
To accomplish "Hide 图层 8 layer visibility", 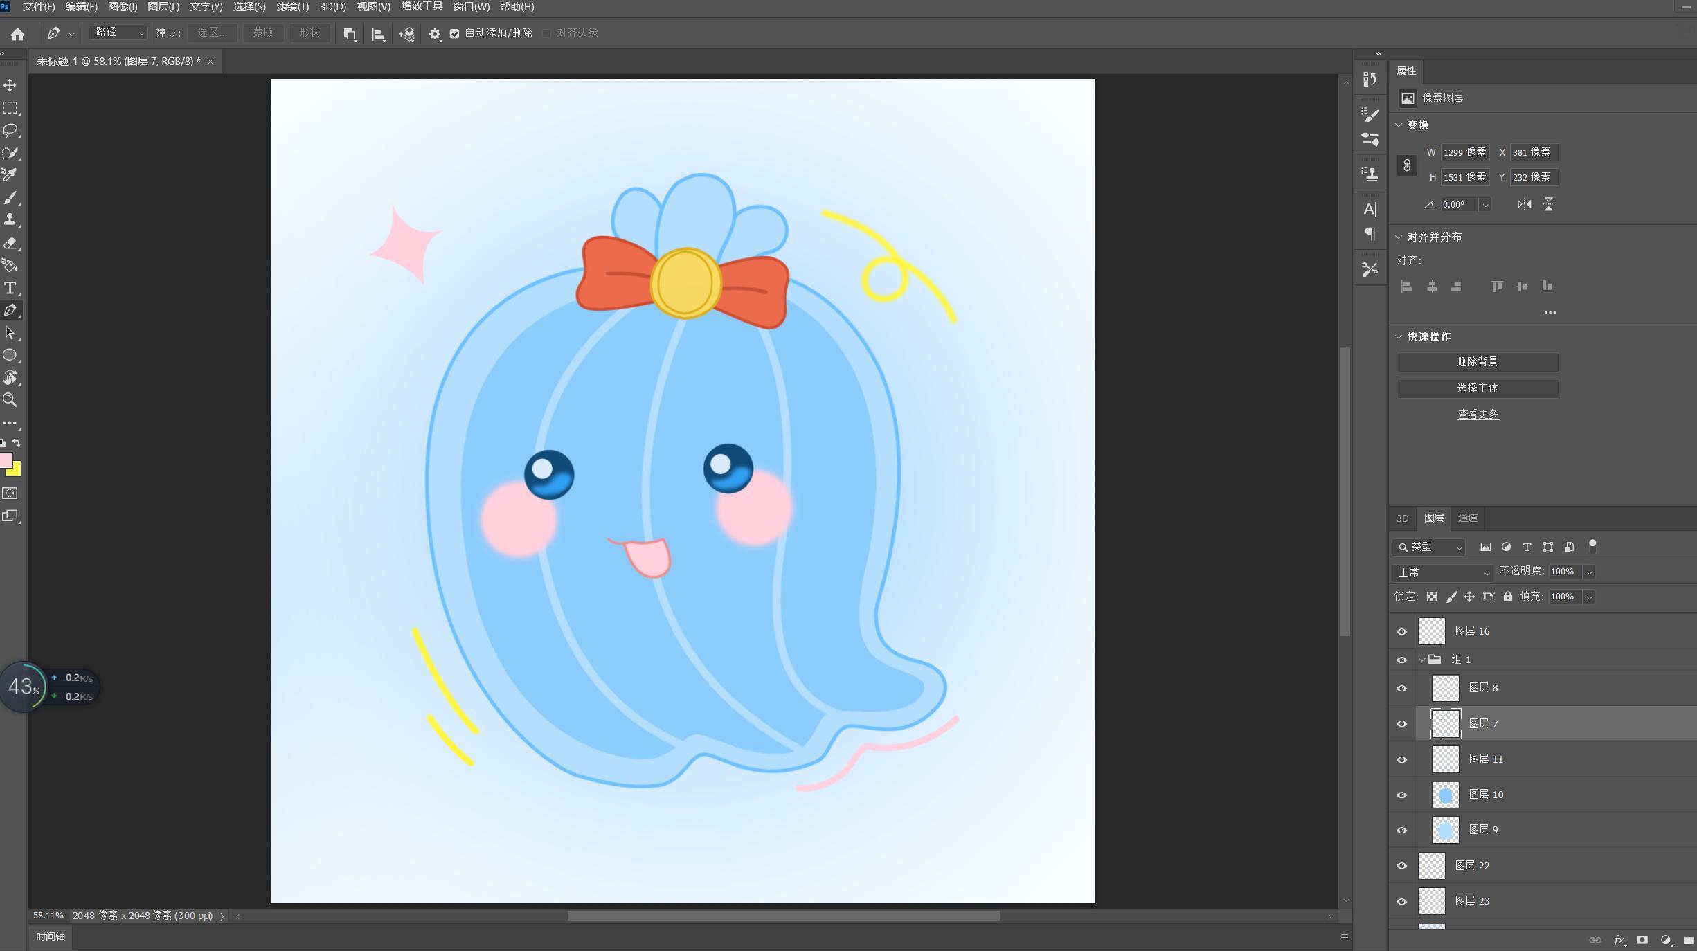I will [1402, 688].
